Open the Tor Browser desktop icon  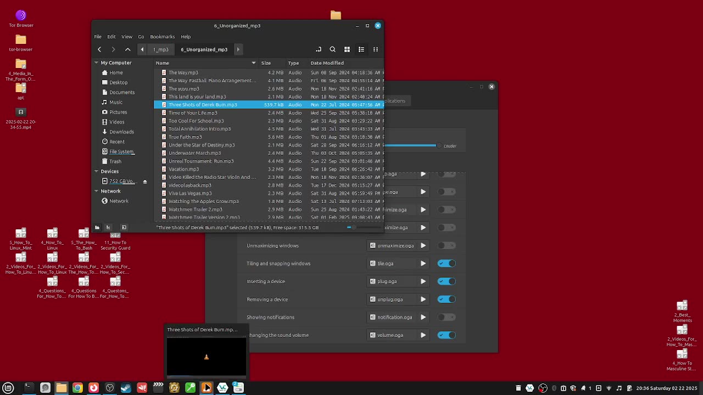pos(21,18)
